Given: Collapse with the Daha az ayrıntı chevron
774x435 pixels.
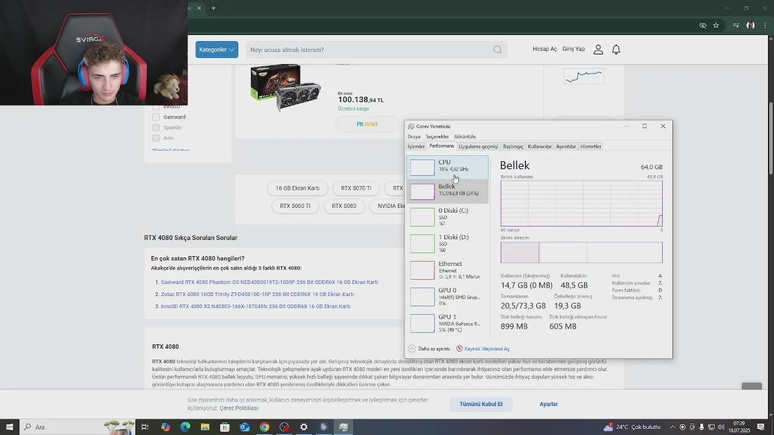Looking at the screenshot, I should point(412,349).
